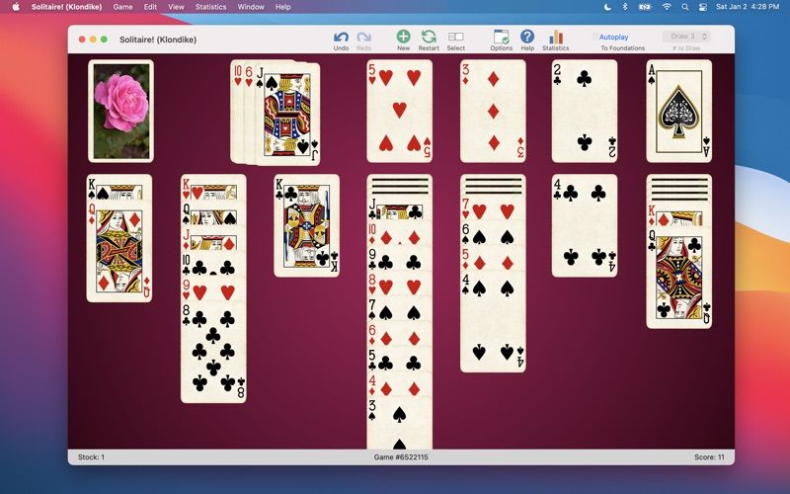Open the Game menu
Viewport: 790px width, 494px height.
tap(122, 7)
